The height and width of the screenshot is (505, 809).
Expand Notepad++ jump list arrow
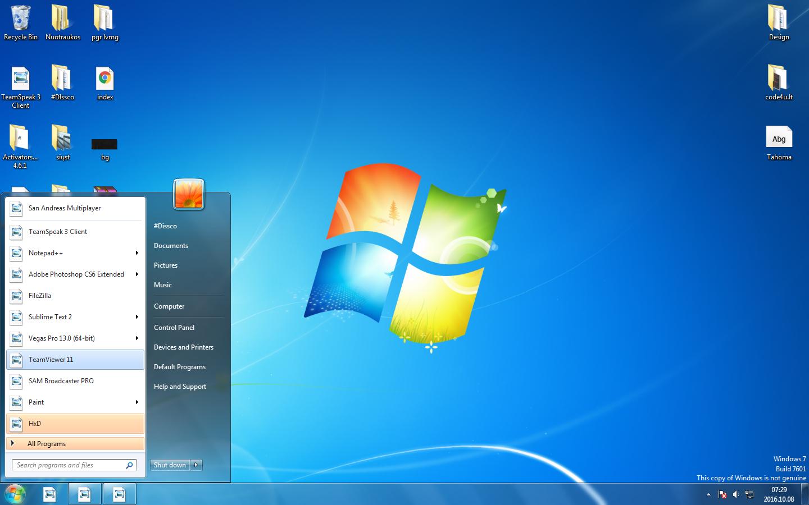tap(137, 253)
